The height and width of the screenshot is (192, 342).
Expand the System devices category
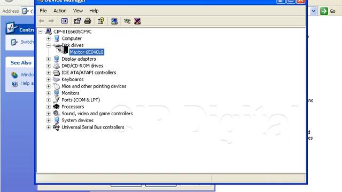click(49, 121)
